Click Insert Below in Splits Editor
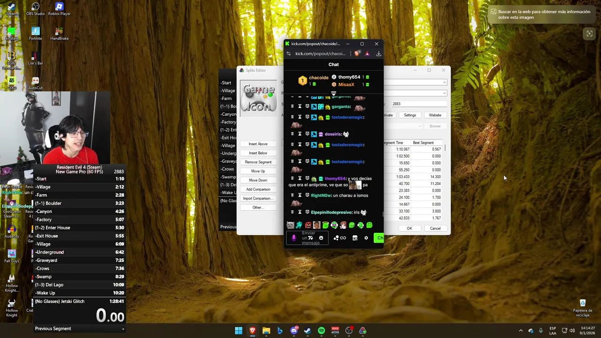601x338 pixels. click(258, 153)
